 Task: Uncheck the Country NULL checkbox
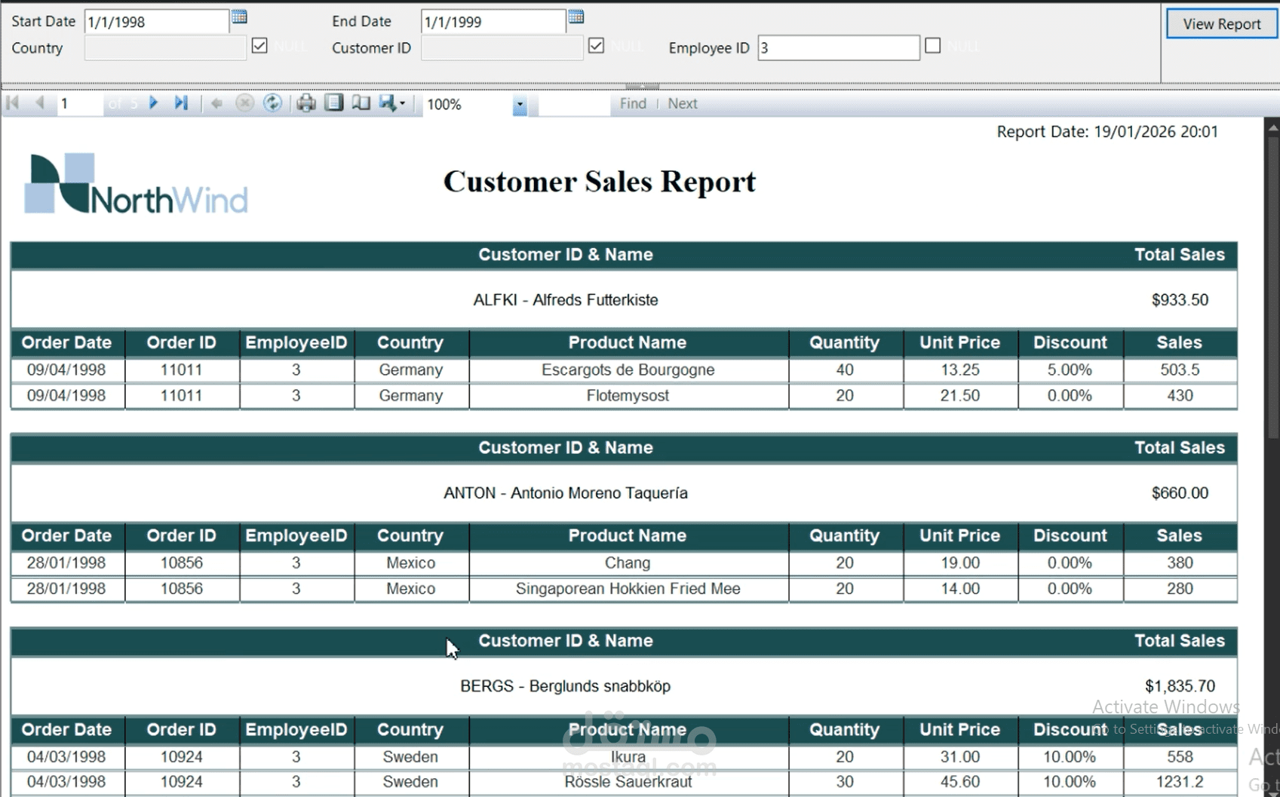259,46
